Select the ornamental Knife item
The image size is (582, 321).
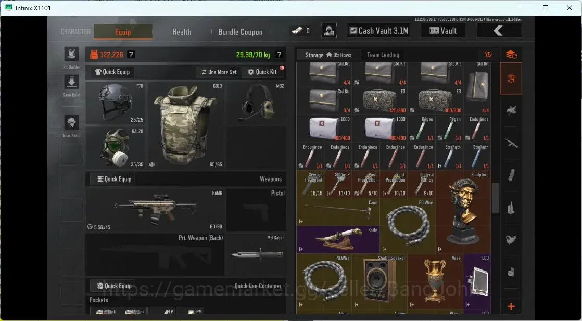[338, 240]
